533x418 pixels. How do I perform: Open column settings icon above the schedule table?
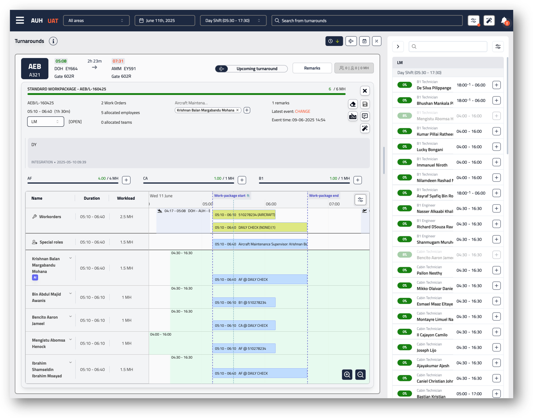360,199
